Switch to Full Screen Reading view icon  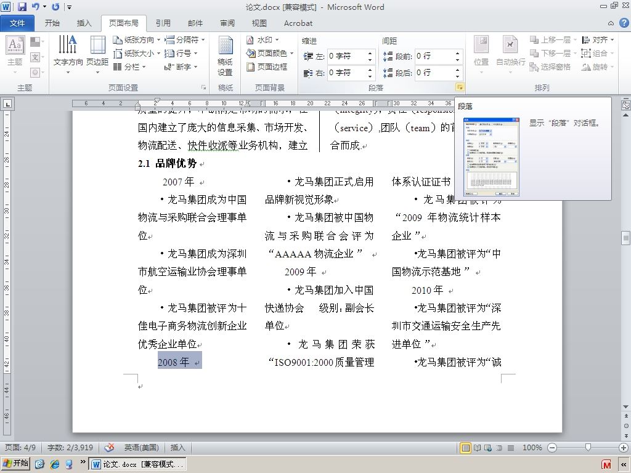pos(477,448)
